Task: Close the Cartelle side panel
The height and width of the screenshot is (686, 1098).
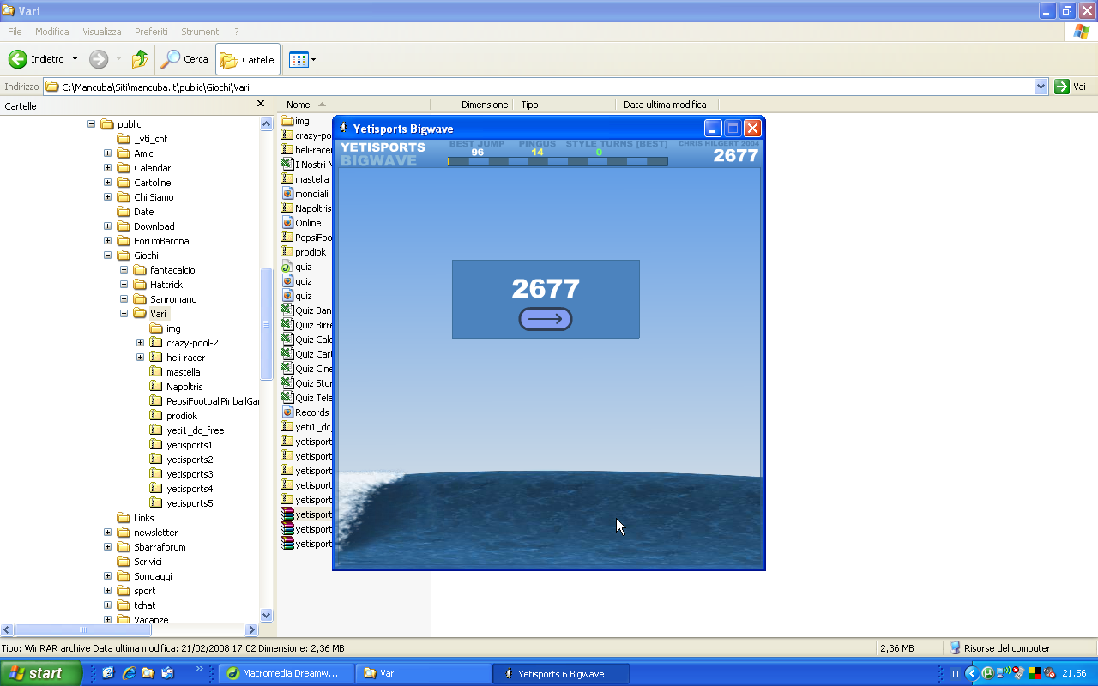Action: coord(261,104)
